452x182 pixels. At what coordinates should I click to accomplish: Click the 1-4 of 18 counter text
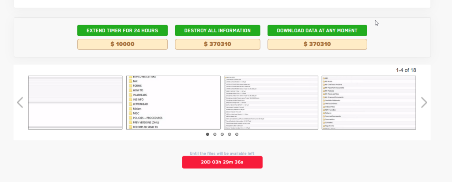[x=406, y=70]
